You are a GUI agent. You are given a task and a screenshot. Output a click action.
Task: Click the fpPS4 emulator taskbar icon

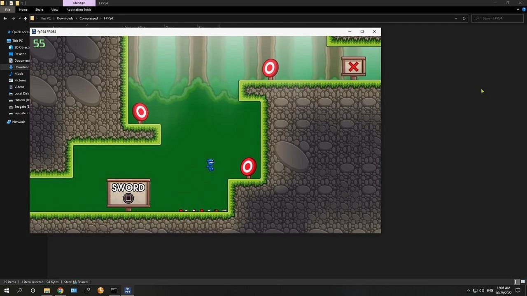point(127,290)
